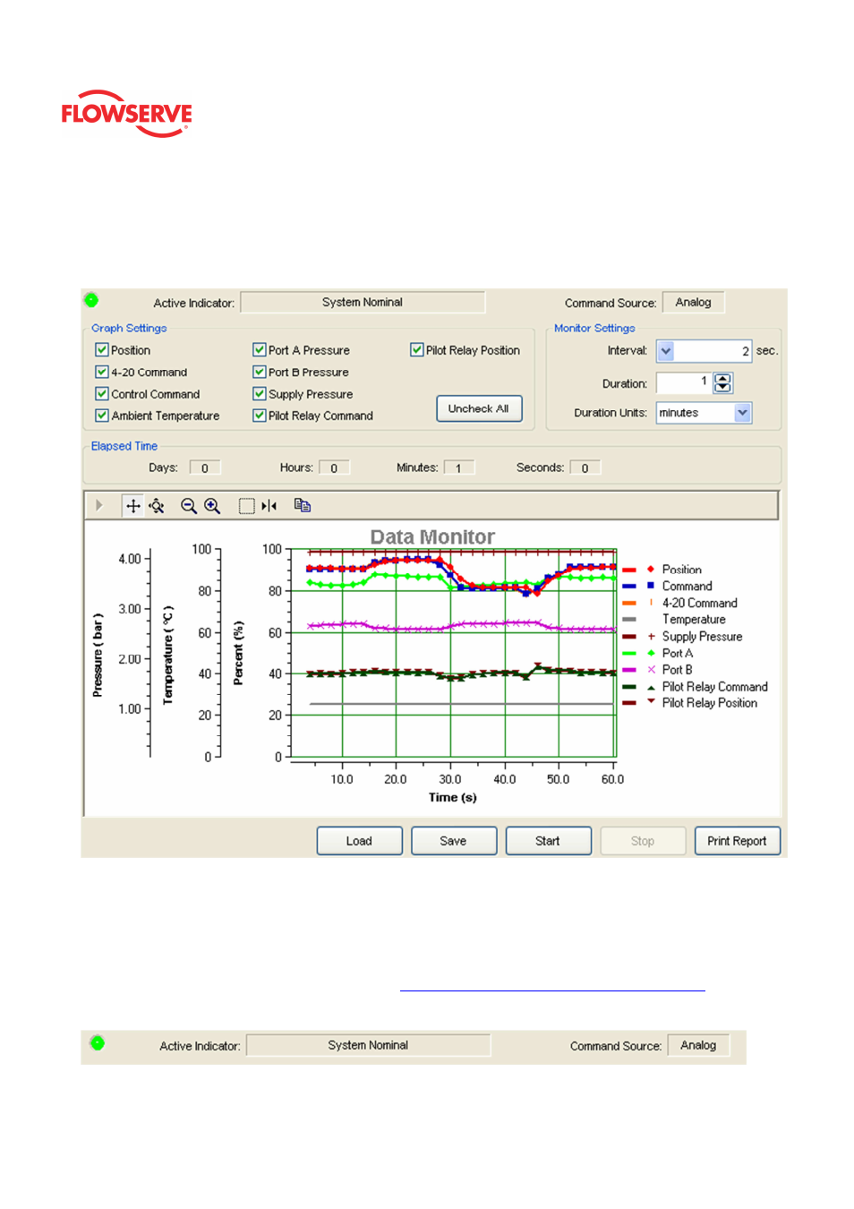Open the Interval dropdown
This screenshot has height=1209, width=854.
665,351
